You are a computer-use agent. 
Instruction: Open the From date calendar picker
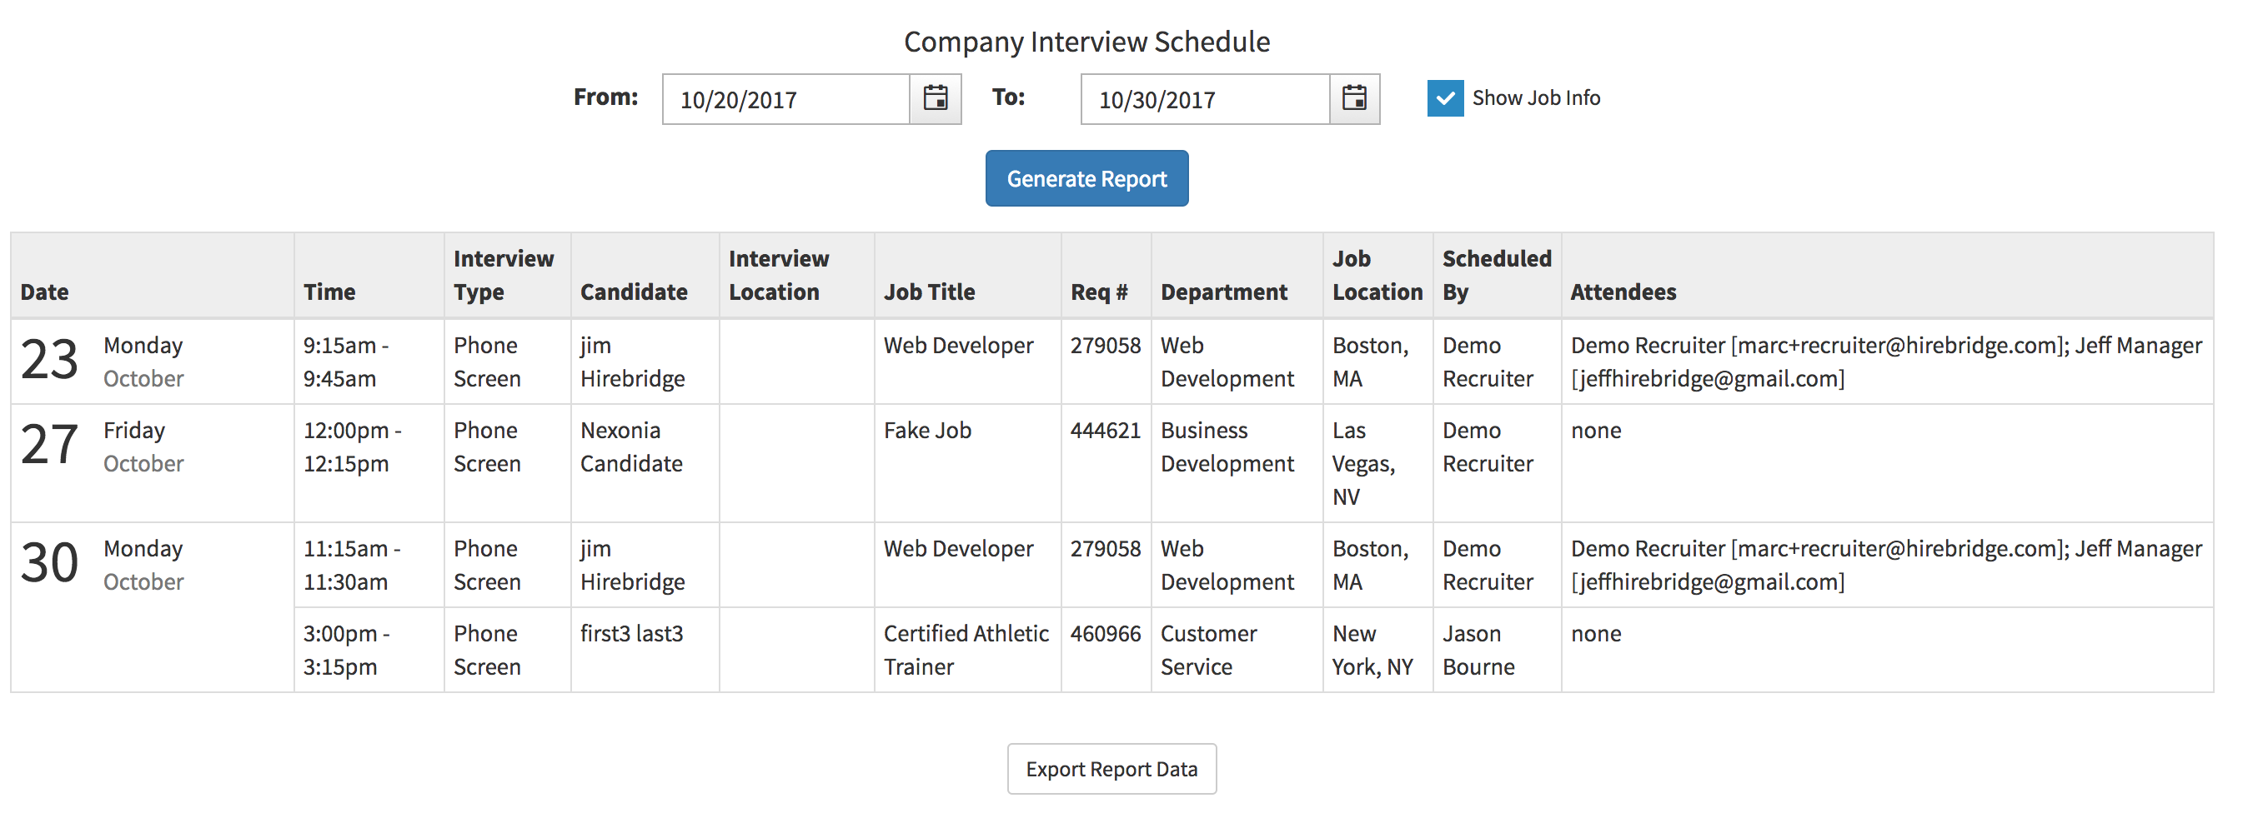[935, 99]
